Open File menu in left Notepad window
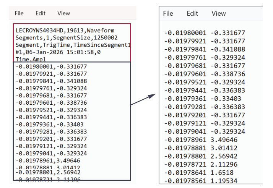 (x=19, y=13)
